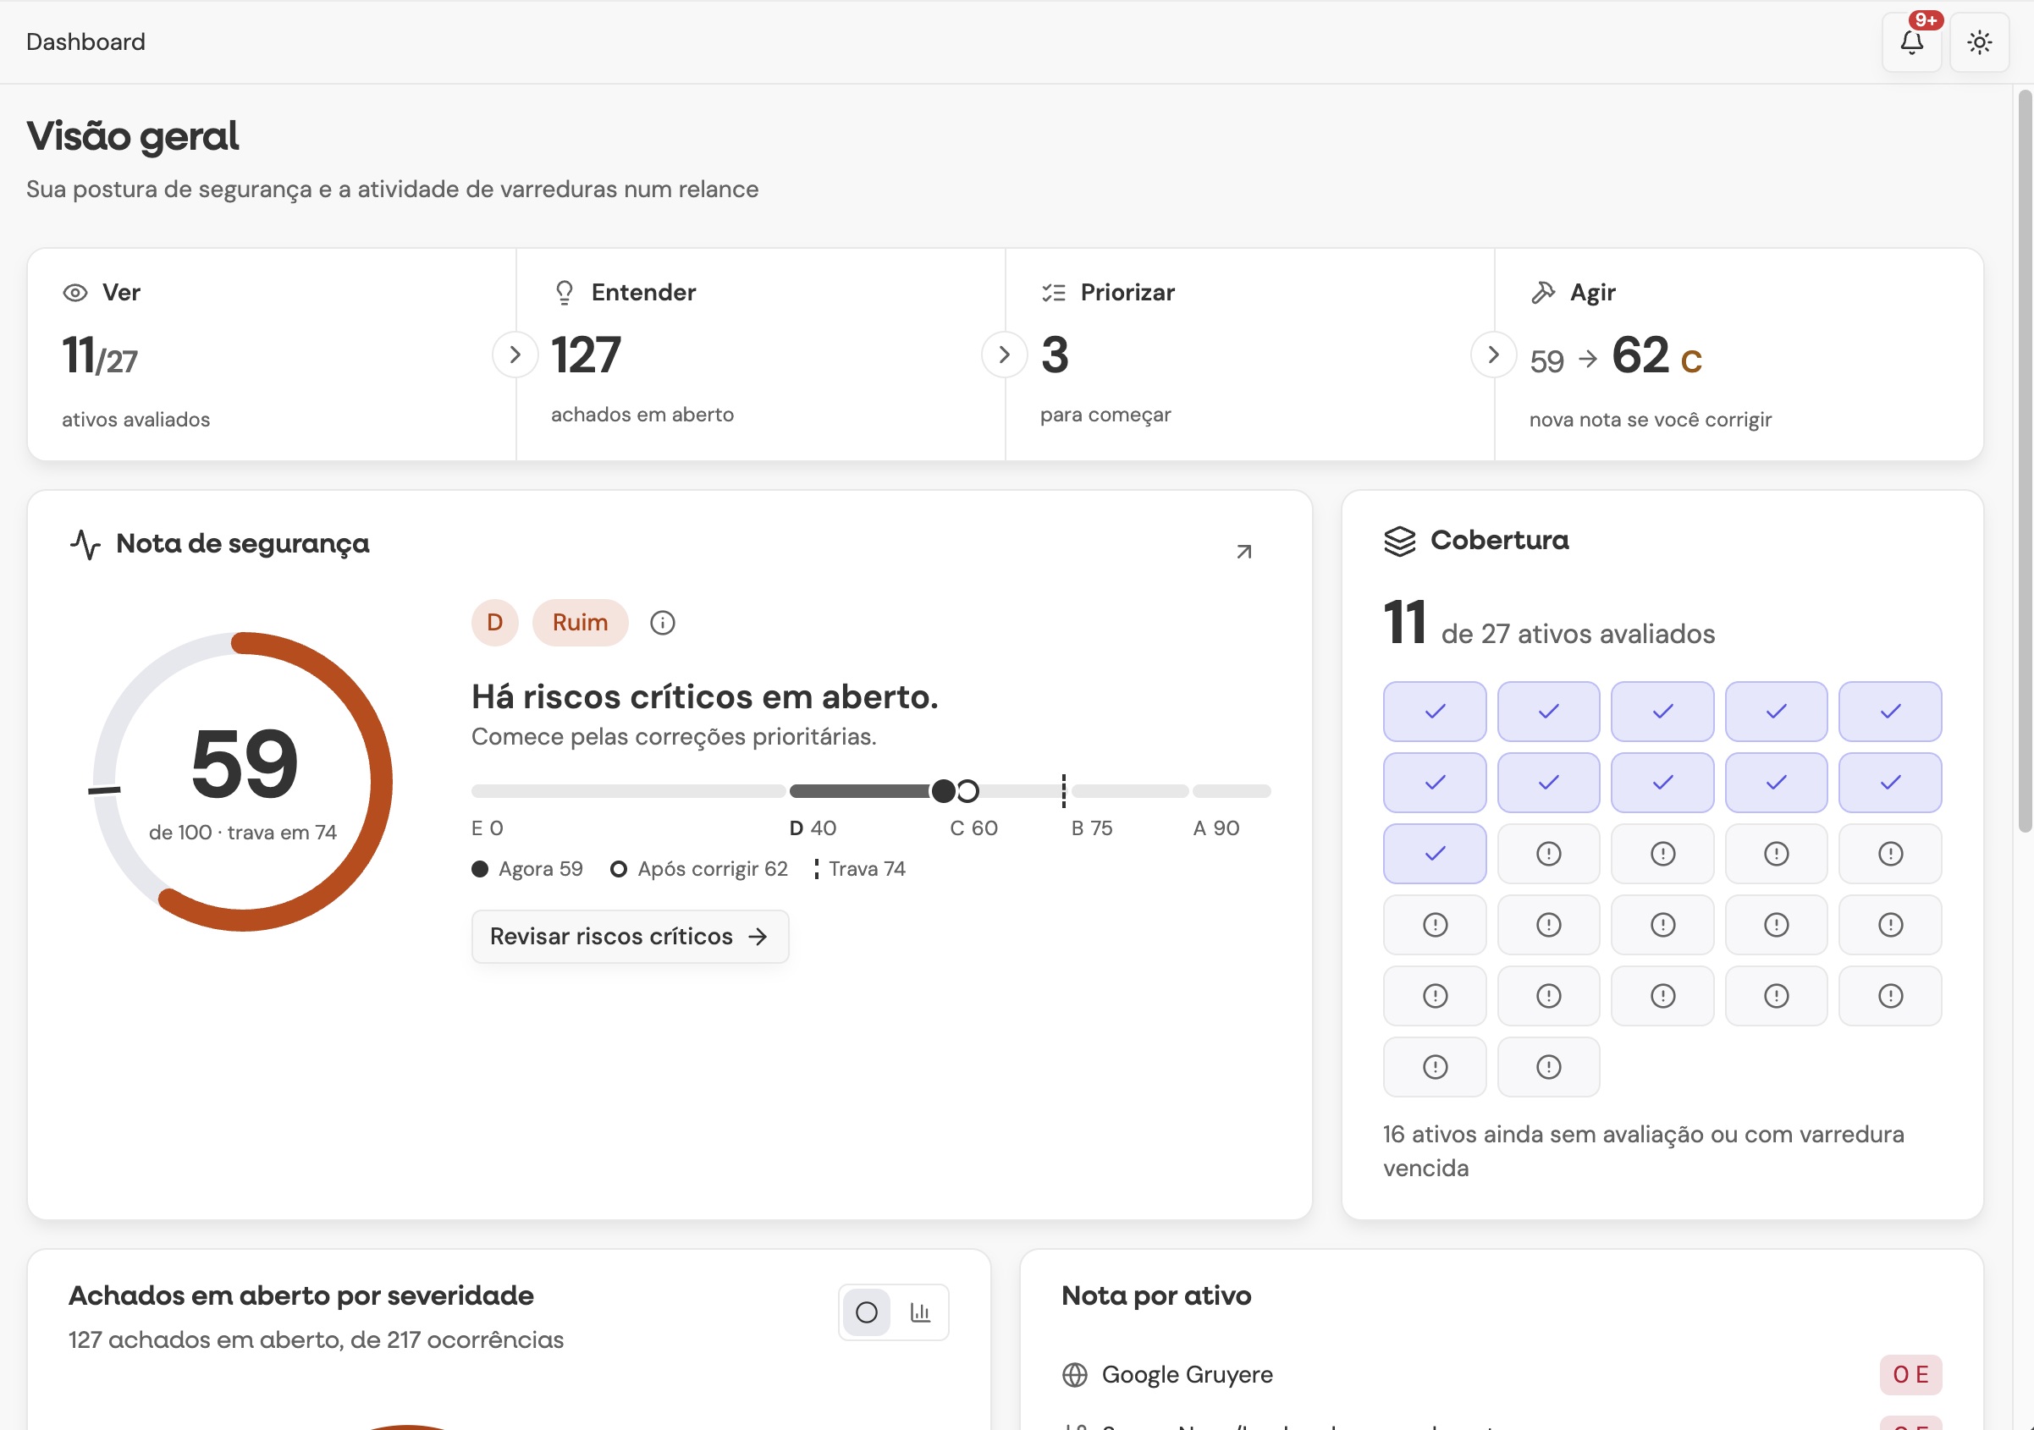
Task: Click the Agora 59 marker on scale
Action: pyautogui.click(x=944, y=790)
